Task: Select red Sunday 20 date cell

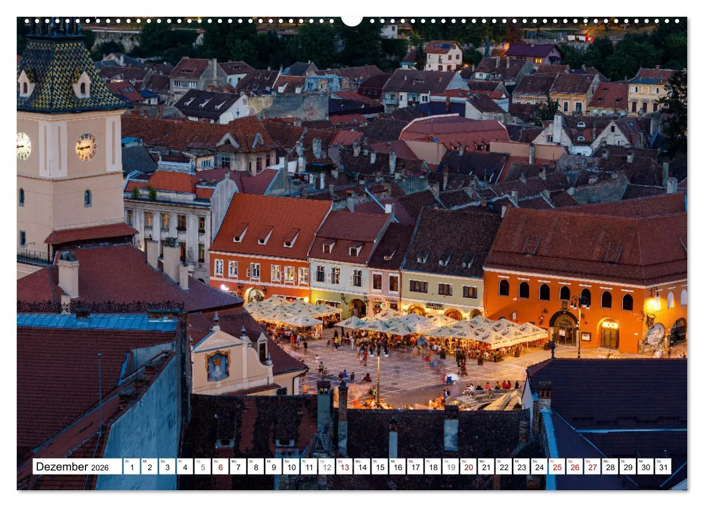Action: [x=468, y=467]
